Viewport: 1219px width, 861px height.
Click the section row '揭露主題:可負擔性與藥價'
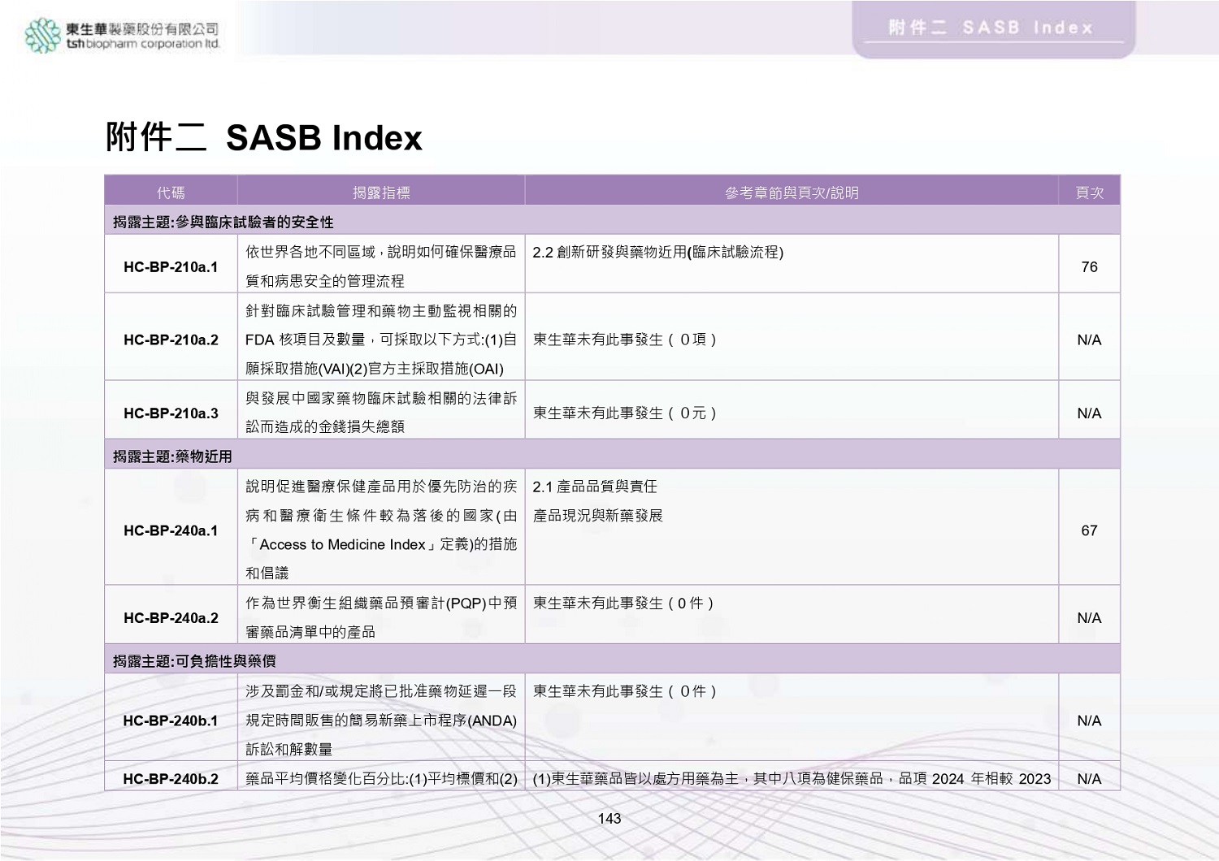point(612,660)
